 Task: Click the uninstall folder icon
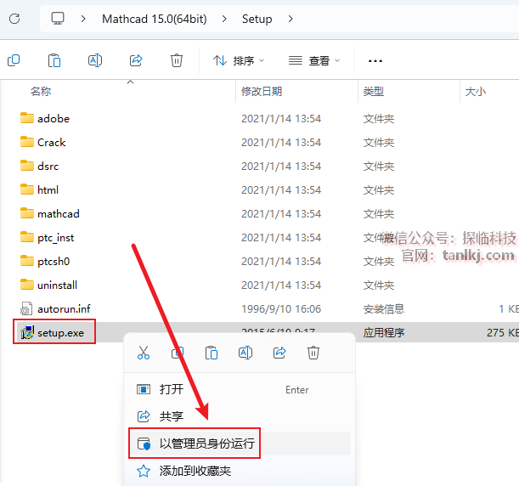click(27, 285)
